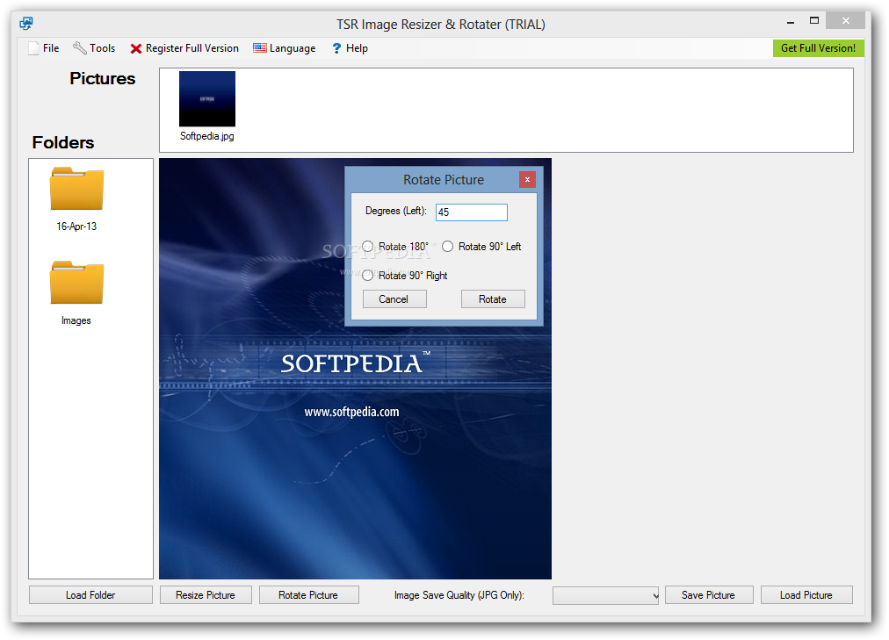
Task: Click the Degrees (Left) input field
Action: coord(471,212)
